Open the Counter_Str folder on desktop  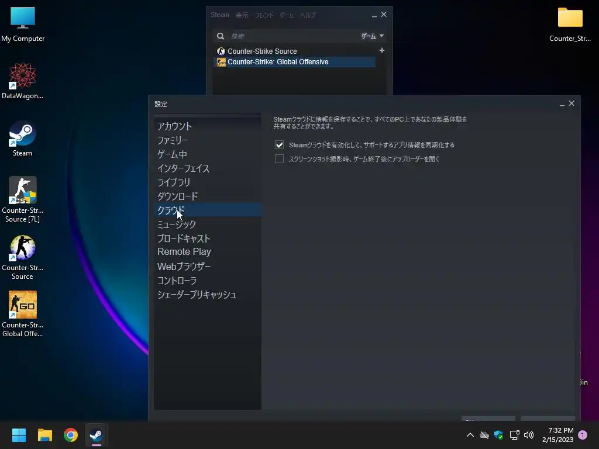coord(570,24)
